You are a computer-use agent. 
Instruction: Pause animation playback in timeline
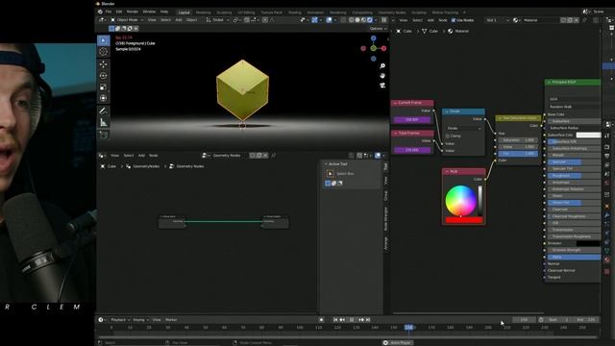[352, 320]
